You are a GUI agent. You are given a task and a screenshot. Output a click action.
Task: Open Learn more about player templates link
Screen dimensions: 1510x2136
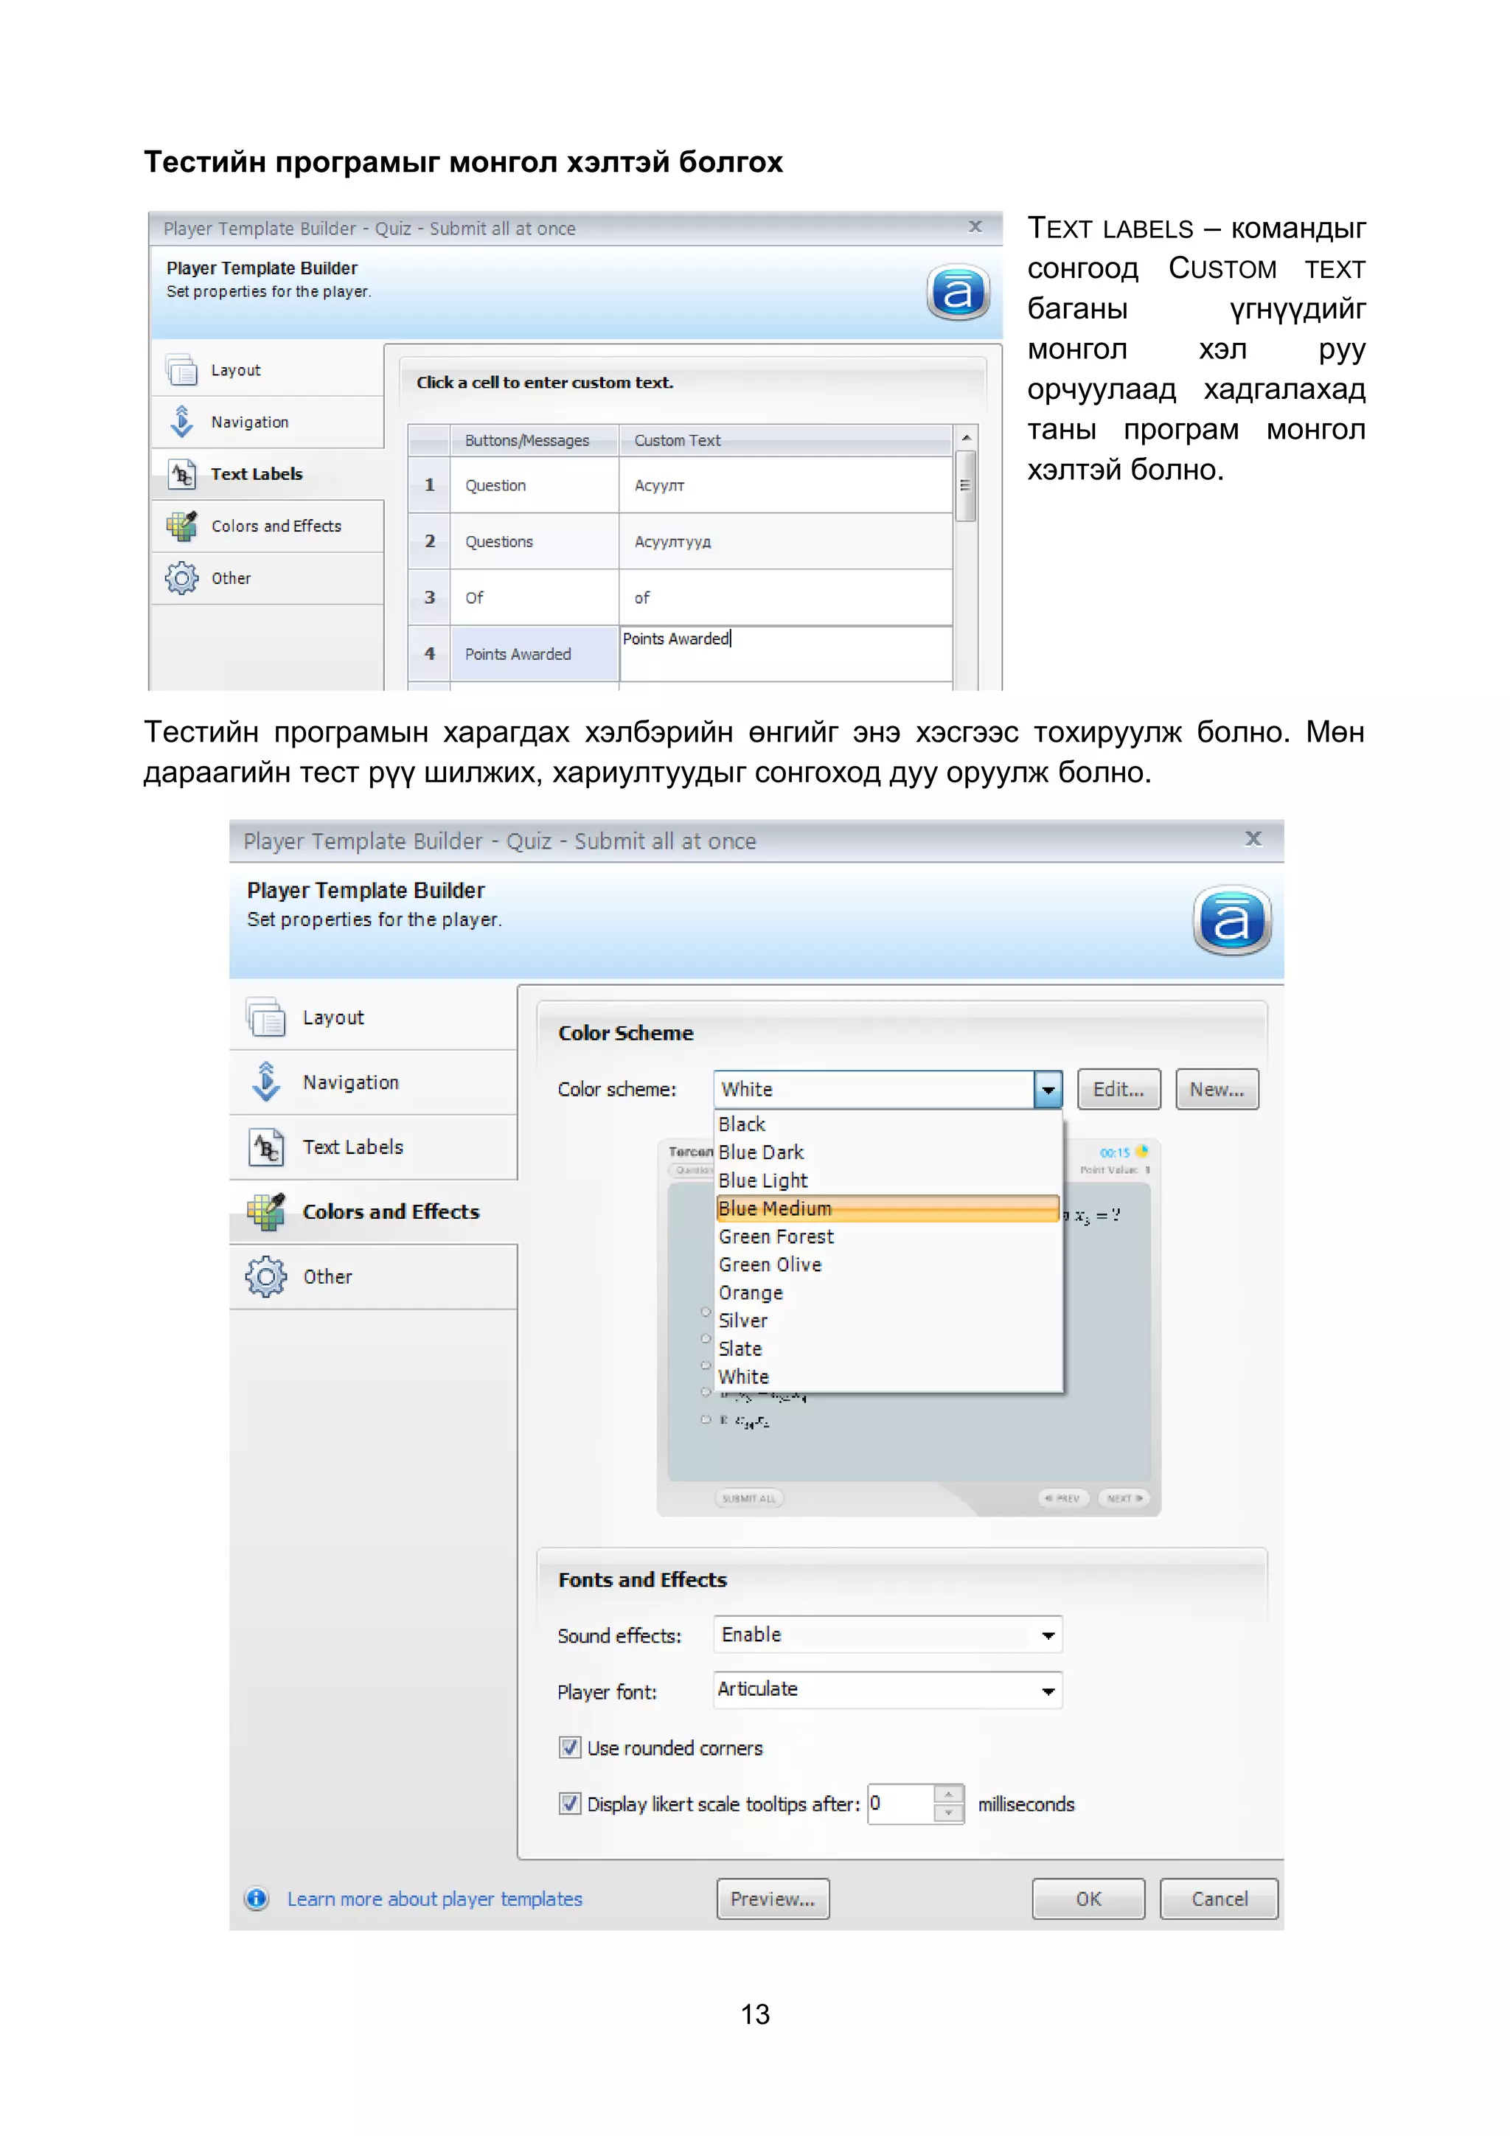tap(434, 1899)
